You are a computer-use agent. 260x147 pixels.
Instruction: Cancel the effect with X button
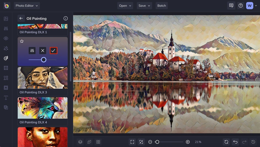[x=43, y=50]
